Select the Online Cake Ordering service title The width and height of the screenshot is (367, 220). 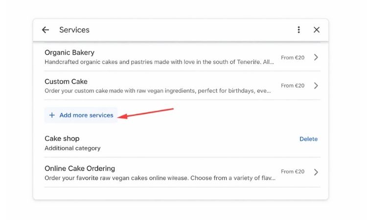tap(80, 168)
